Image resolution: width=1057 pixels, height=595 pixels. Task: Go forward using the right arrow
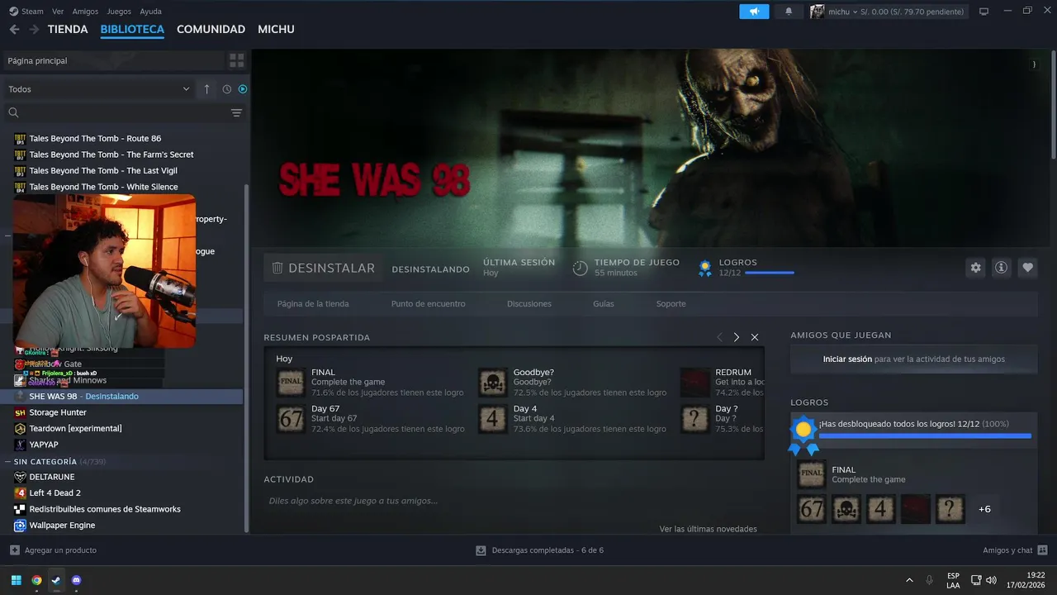click(x=34, y=29)
